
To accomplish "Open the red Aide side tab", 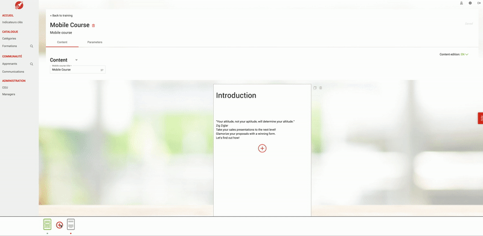I will pyautogui.click(x=480, y=119).
